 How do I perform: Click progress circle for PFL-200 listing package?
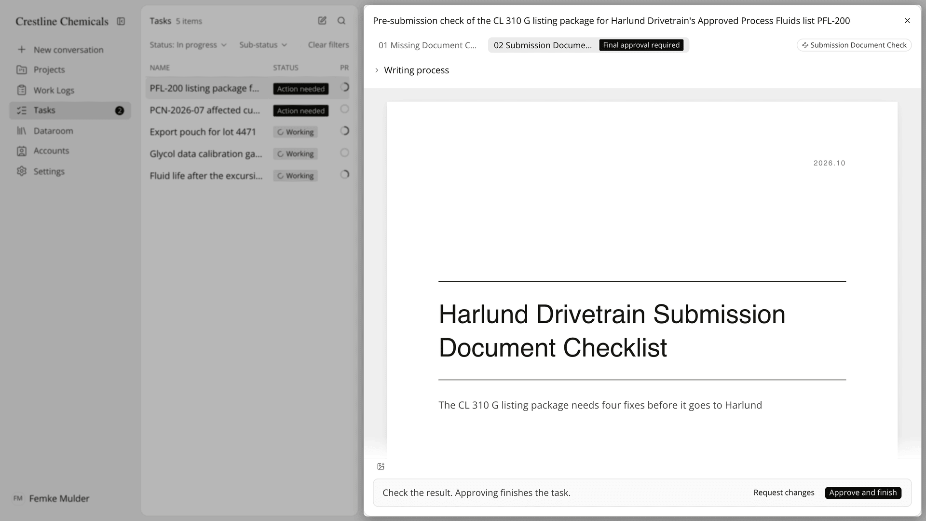(344, 87)
